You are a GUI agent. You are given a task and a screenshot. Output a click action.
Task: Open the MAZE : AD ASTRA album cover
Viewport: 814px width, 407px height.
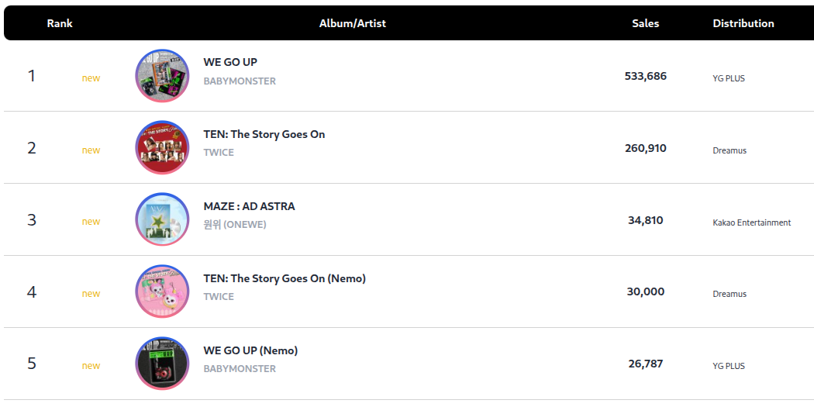(162, 220)
